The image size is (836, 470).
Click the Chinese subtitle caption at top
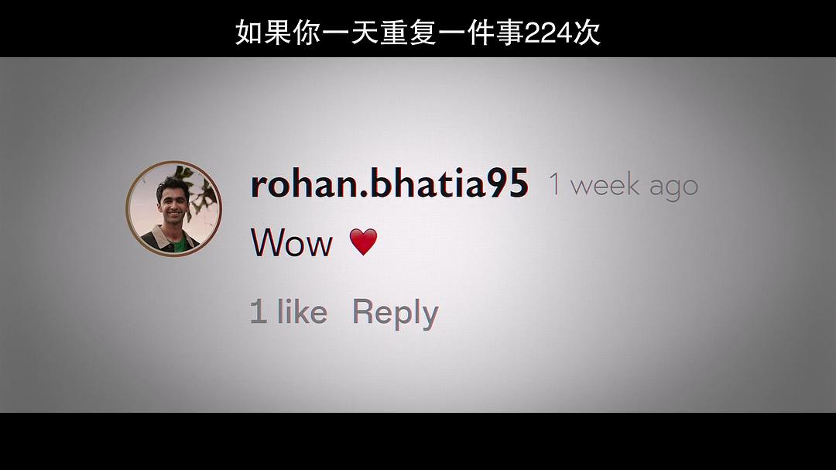click(x=418, y=33)
